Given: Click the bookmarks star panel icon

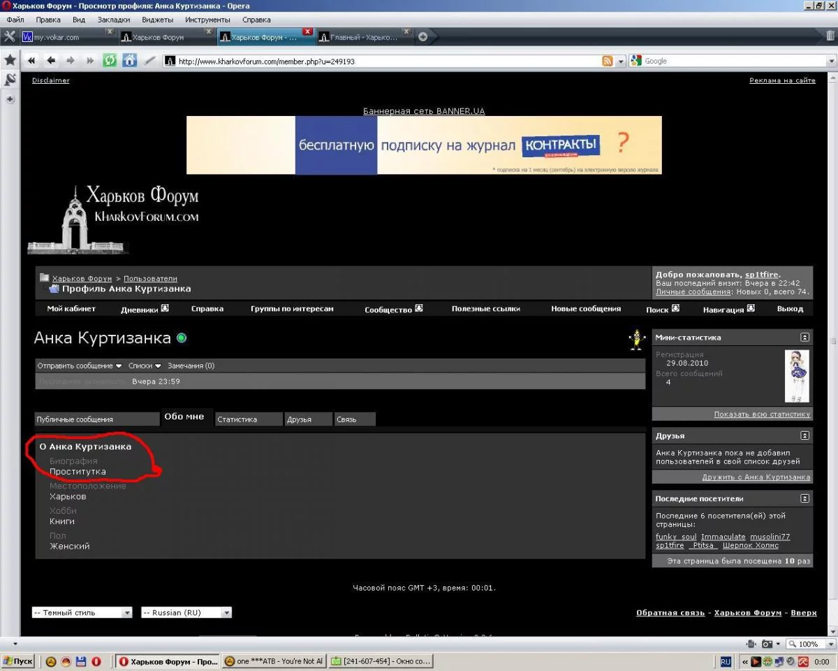Looking at the screenshot, I should click(x=10, y=61).
